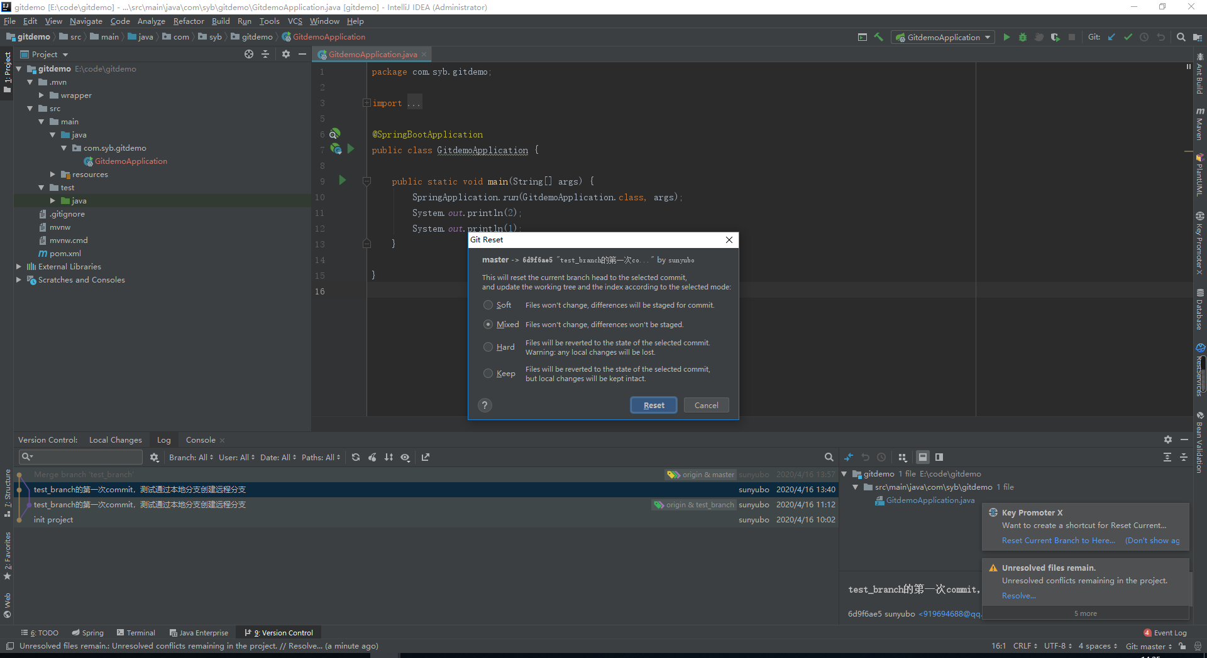
Task: Start debugging with the bug icon
Action: click(1023, 38)
